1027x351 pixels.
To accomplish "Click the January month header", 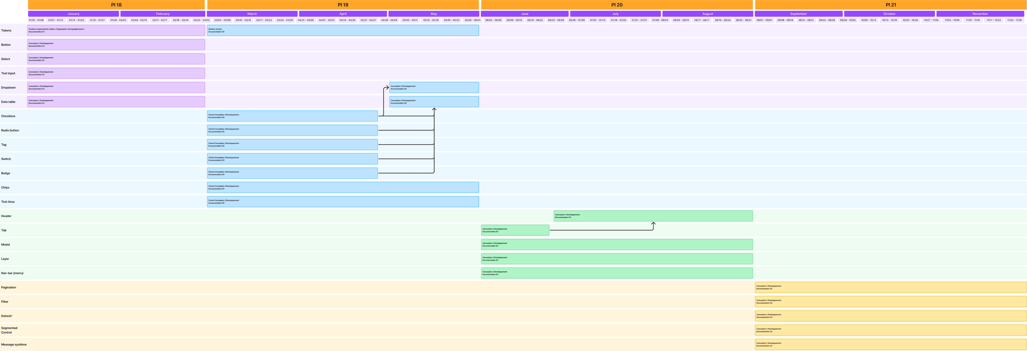I will tap(73, 14).
